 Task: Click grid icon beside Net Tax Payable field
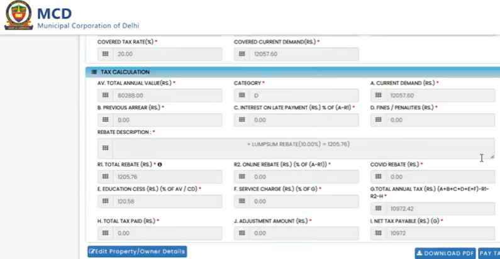[378, 234]
